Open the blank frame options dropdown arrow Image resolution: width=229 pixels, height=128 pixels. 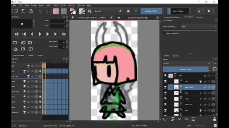click(19, 43)
